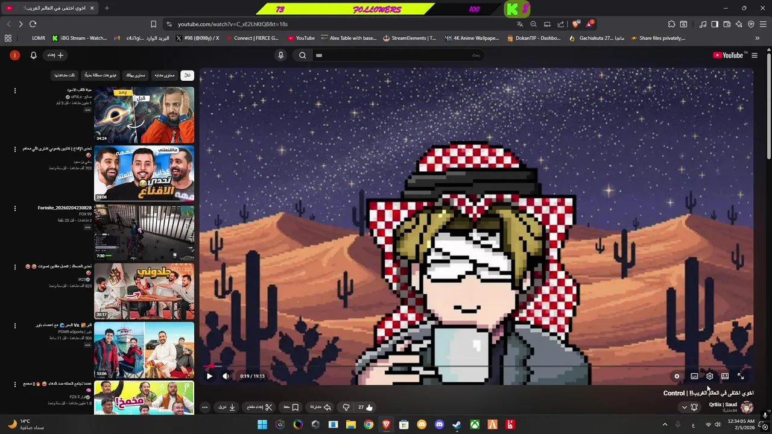Image resolution: width=772 pixels, height=434 pixels.
Task: Go forward in browser history
Action: pos(21,24)
